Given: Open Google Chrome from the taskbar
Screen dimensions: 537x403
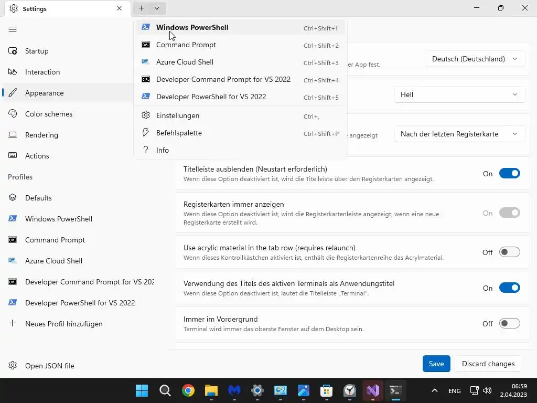Looking at the screenshot, I should click(188, 390).
